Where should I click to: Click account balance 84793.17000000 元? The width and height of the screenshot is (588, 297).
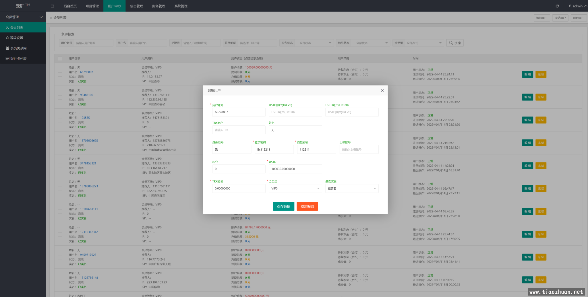coord(258,228)
